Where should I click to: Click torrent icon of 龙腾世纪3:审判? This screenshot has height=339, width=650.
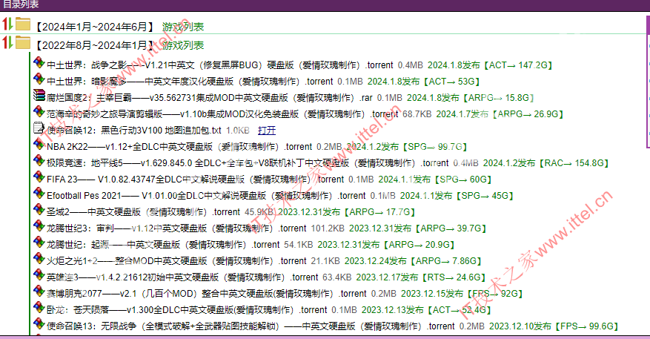tap(39, 226)
